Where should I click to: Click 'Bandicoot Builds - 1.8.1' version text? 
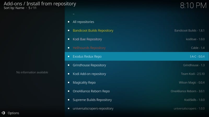click(x=189, y=30)
